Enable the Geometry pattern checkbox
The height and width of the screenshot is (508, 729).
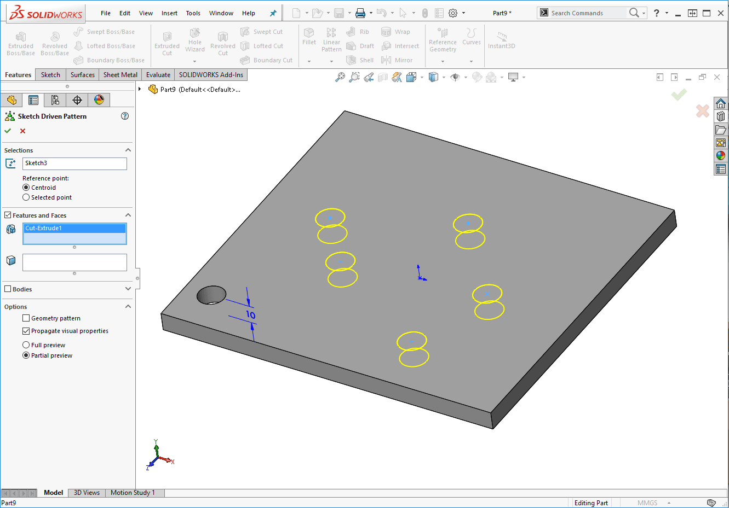point(26,318)
